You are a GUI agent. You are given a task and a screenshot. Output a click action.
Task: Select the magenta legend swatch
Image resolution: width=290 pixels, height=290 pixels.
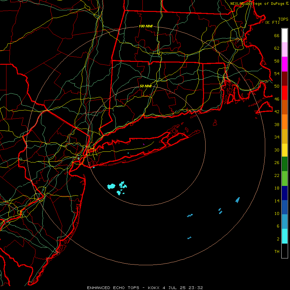[285, 64]
